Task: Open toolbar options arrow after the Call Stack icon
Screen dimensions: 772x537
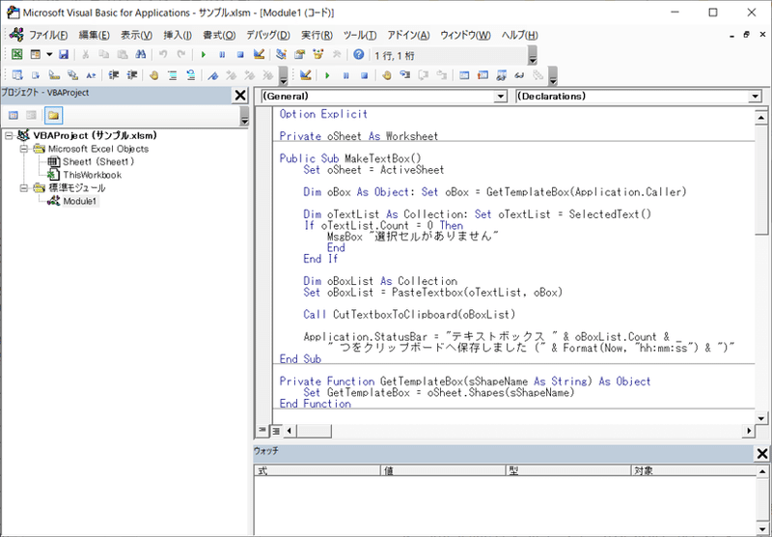Action: 553,76
